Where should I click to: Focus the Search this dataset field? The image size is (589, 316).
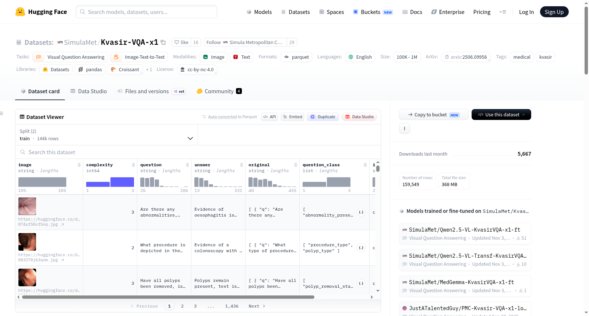(x=198, y=152)
